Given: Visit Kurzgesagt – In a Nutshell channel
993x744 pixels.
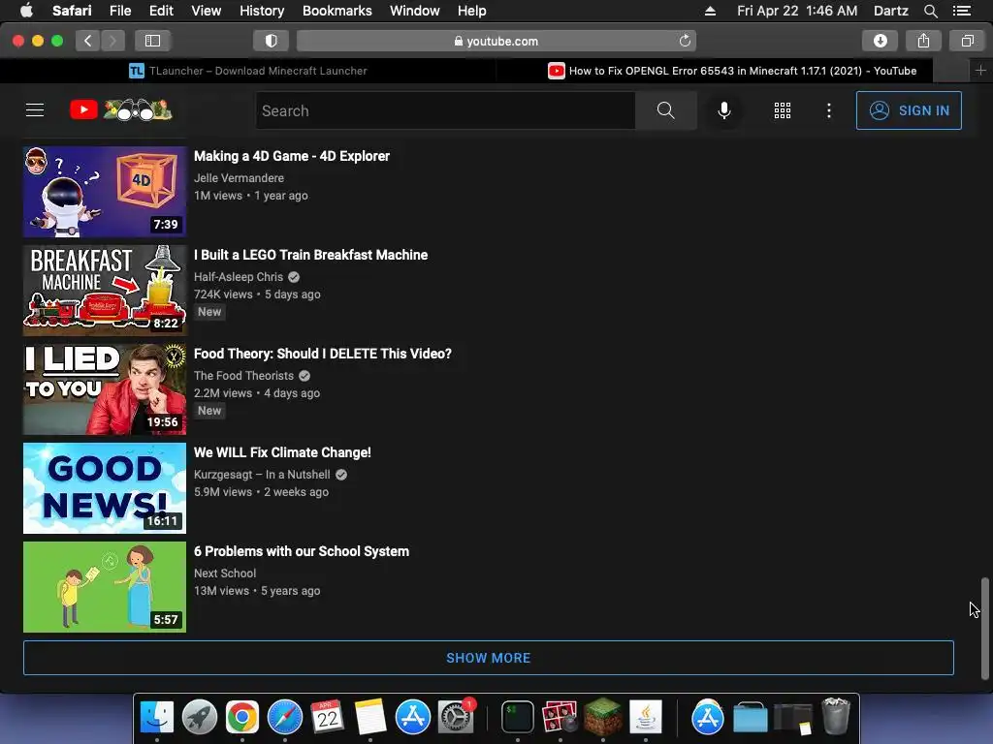Looking at the screenshot, I should tap(262, 475).
